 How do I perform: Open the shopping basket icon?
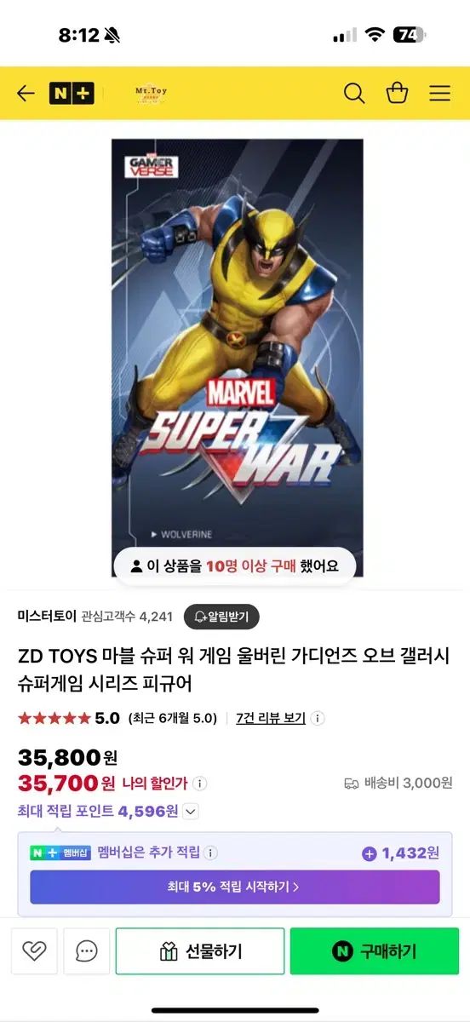pyautogui.click(x=397, y=94)
